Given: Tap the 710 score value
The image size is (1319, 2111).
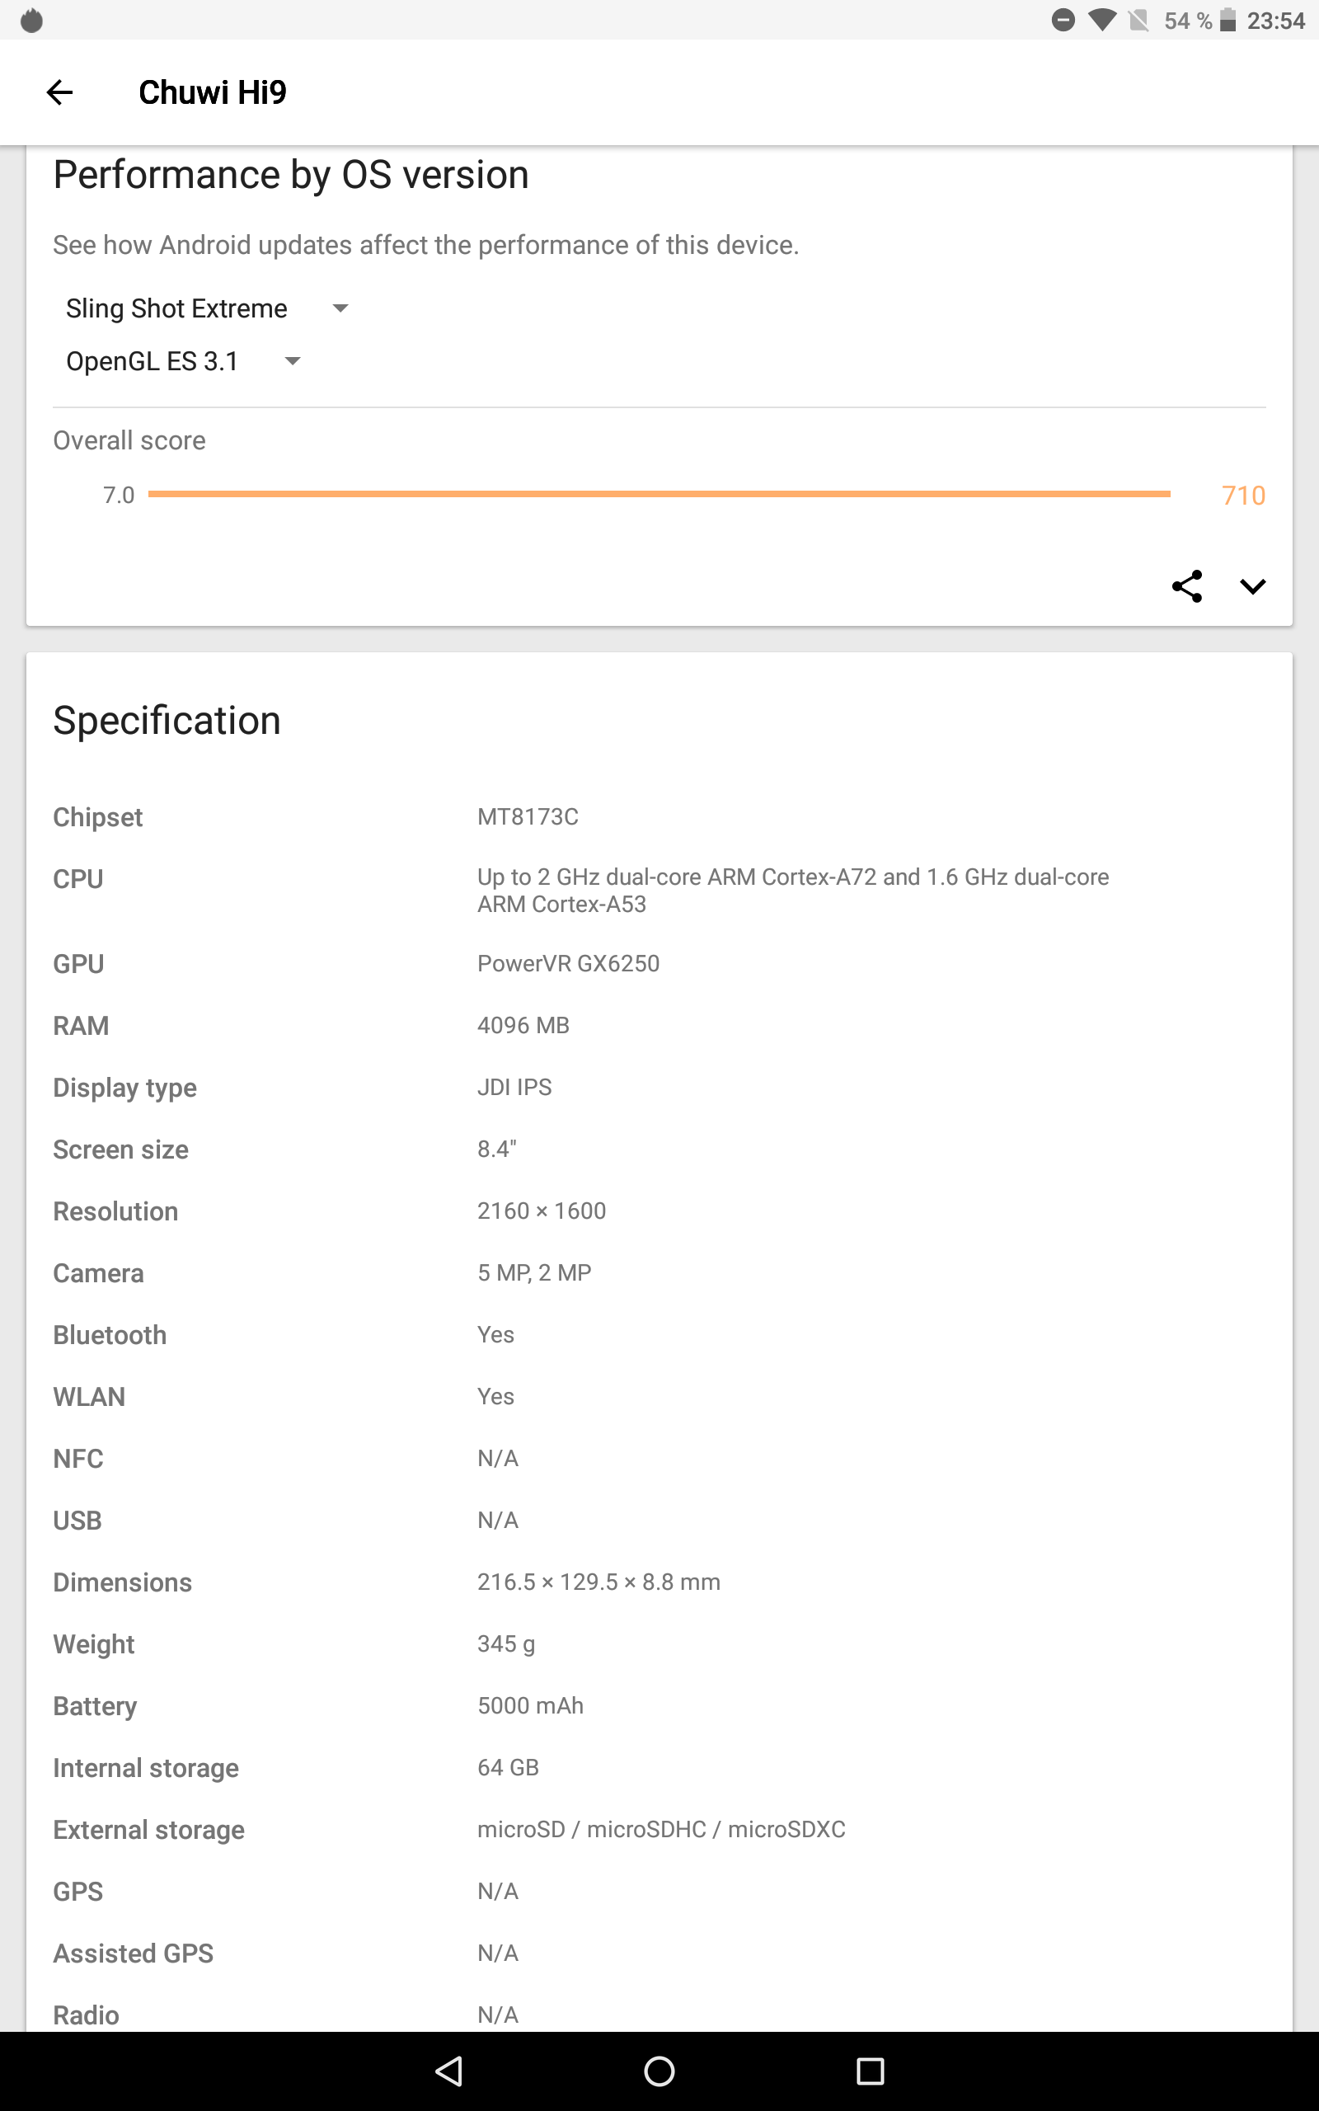Looking at the screenshot, I should click(x=1242, y=496).
